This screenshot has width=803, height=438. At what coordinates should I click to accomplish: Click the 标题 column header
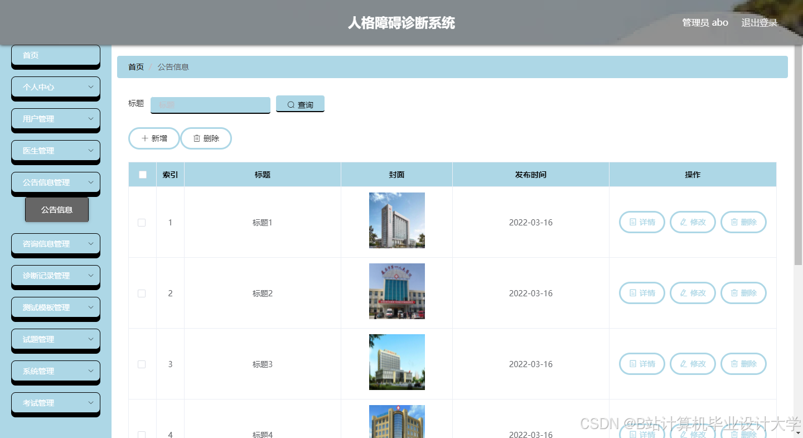(x=263, y=175)
